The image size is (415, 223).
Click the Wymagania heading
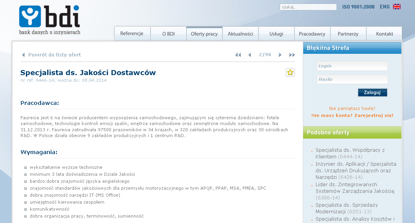pos(39,152)
